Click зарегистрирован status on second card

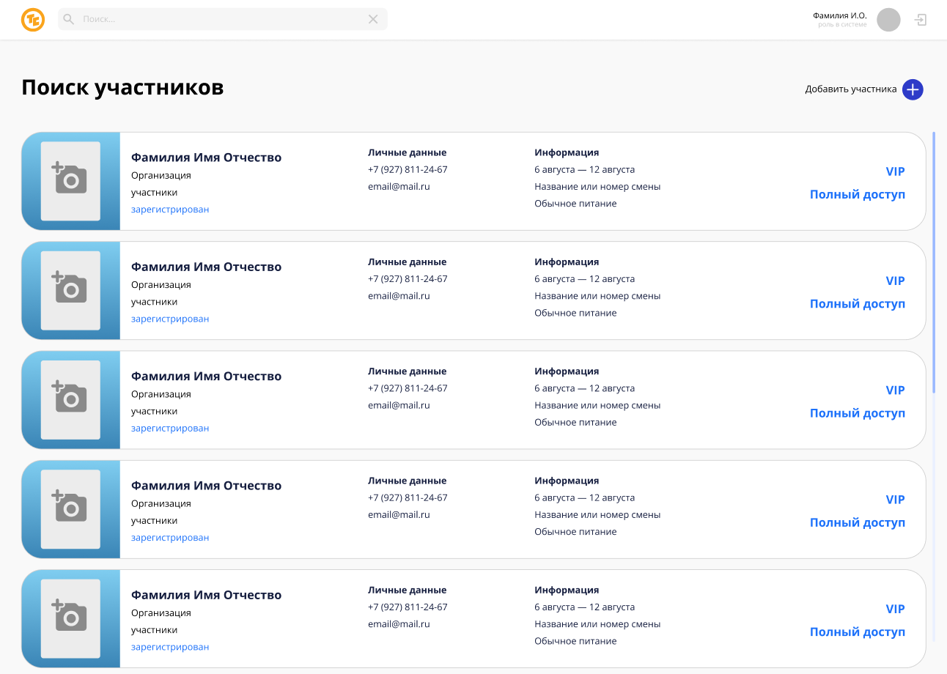pos(170,319)
